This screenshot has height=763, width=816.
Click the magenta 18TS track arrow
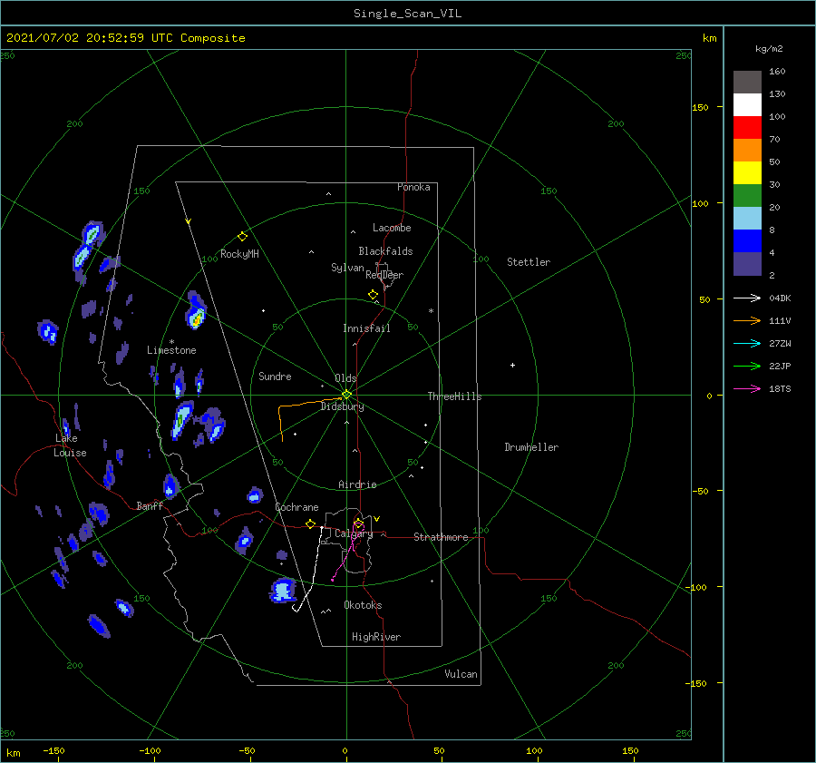tap(747, 388)
